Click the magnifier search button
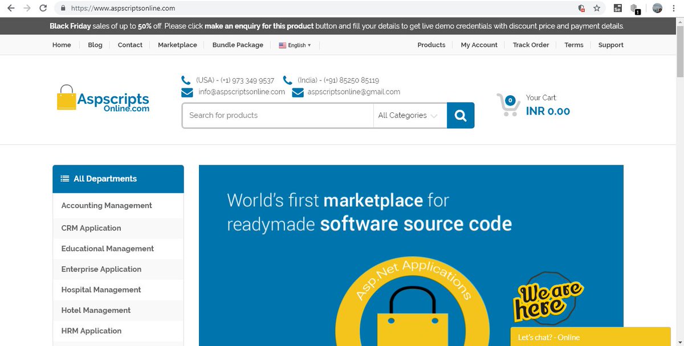This screenshot has height=346, width=684. click(x=461, y=116)
